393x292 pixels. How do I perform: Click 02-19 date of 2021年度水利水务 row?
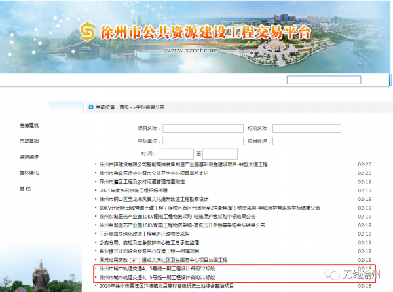pos(364,191)
